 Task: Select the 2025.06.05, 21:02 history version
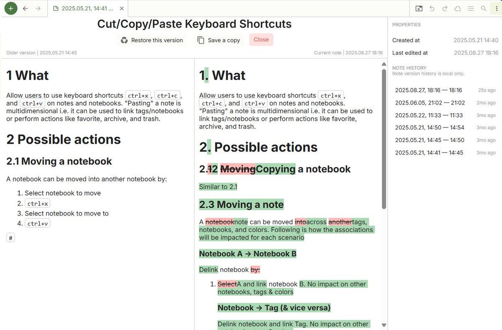click(x=430, y=103)
